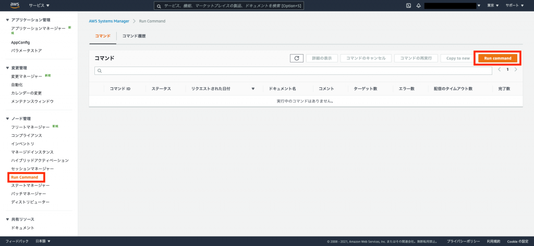Refresh the command list
The height and width of the screenshot is (246, 534).
[297, 58]
